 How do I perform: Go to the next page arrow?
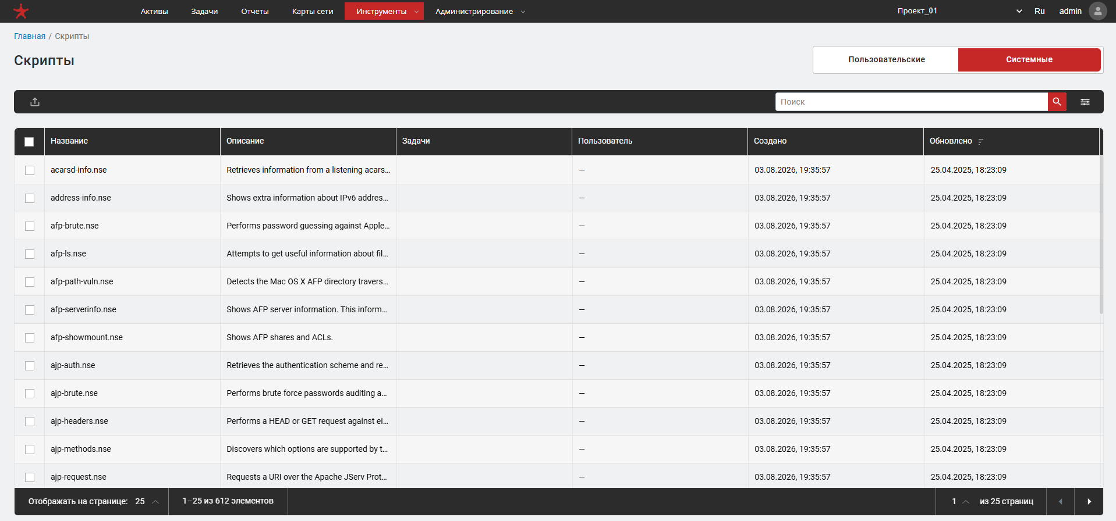tap(1089, 501)
